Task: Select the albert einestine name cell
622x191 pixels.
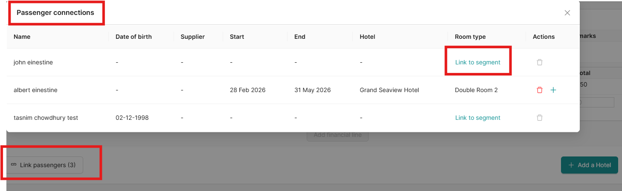Action: point(35,90)
